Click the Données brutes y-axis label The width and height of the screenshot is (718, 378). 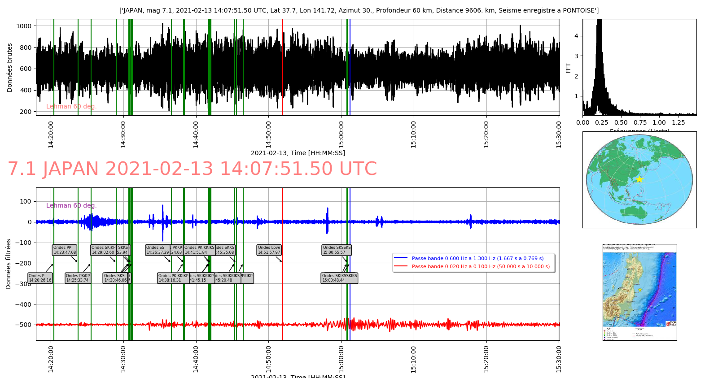[9, 68]
